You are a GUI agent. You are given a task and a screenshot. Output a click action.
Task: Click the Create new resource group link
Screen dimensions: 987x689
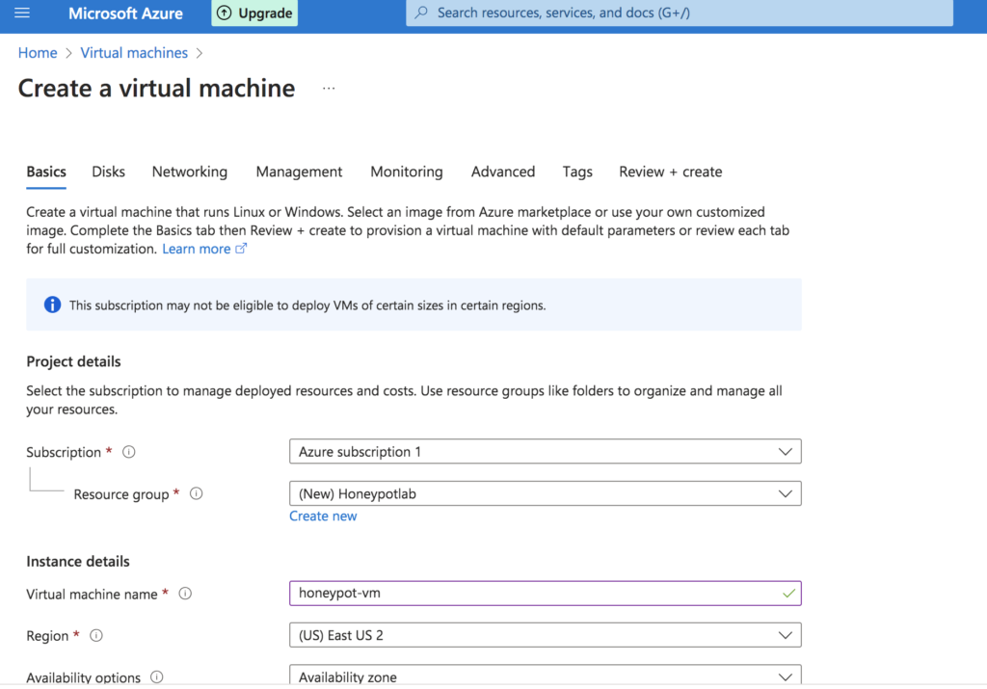pyautogui.click(x=323, y=516)
